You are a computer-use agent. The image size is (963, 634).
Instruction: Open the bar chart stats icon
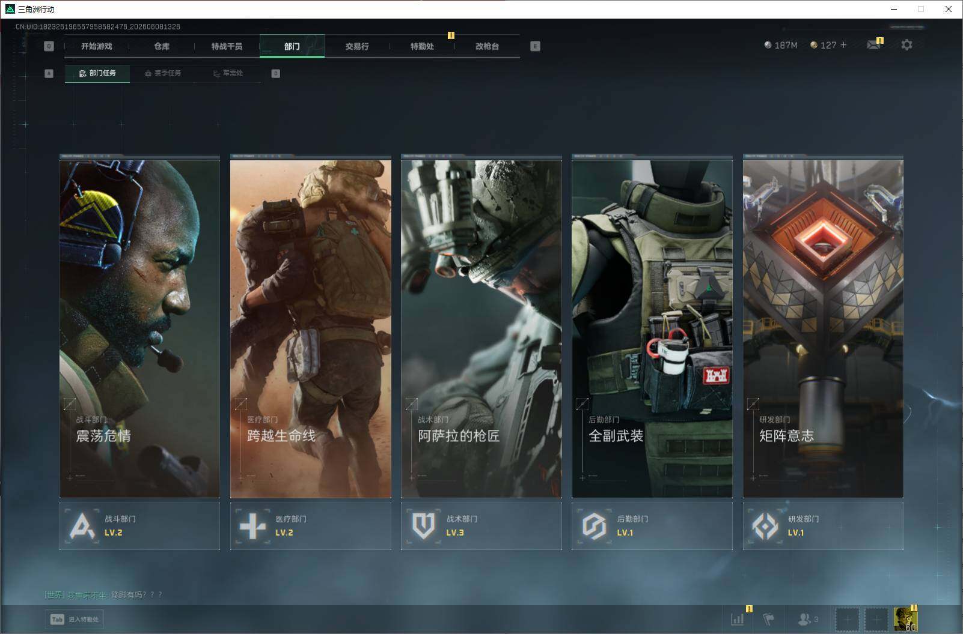(x=738, y=619)
